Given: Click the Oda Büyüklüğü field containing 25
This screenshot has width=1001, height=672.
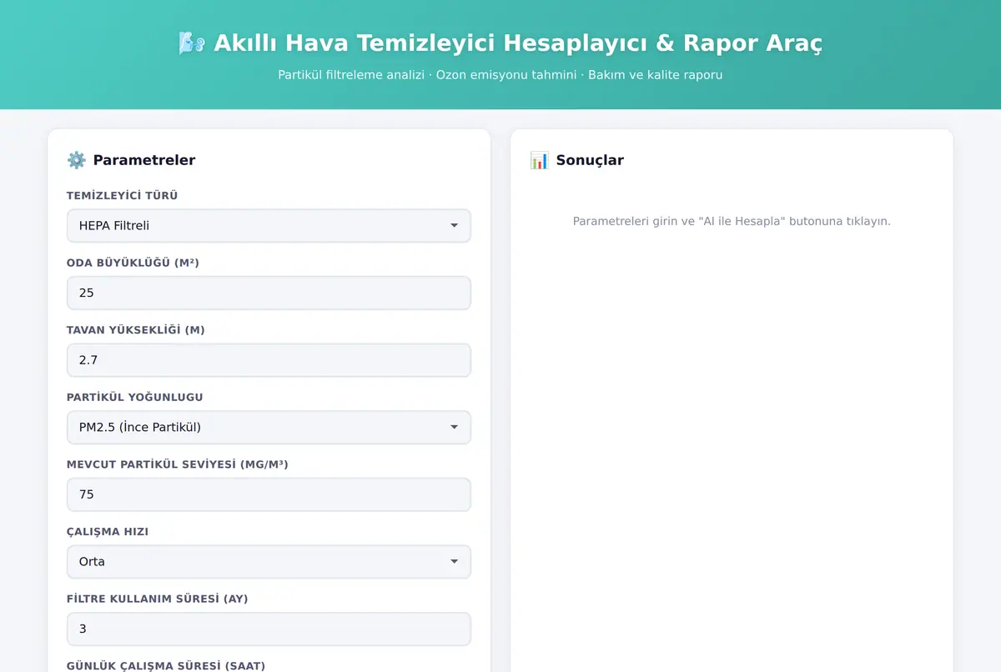Looking at the screenshot, I should tap(269, 293).
